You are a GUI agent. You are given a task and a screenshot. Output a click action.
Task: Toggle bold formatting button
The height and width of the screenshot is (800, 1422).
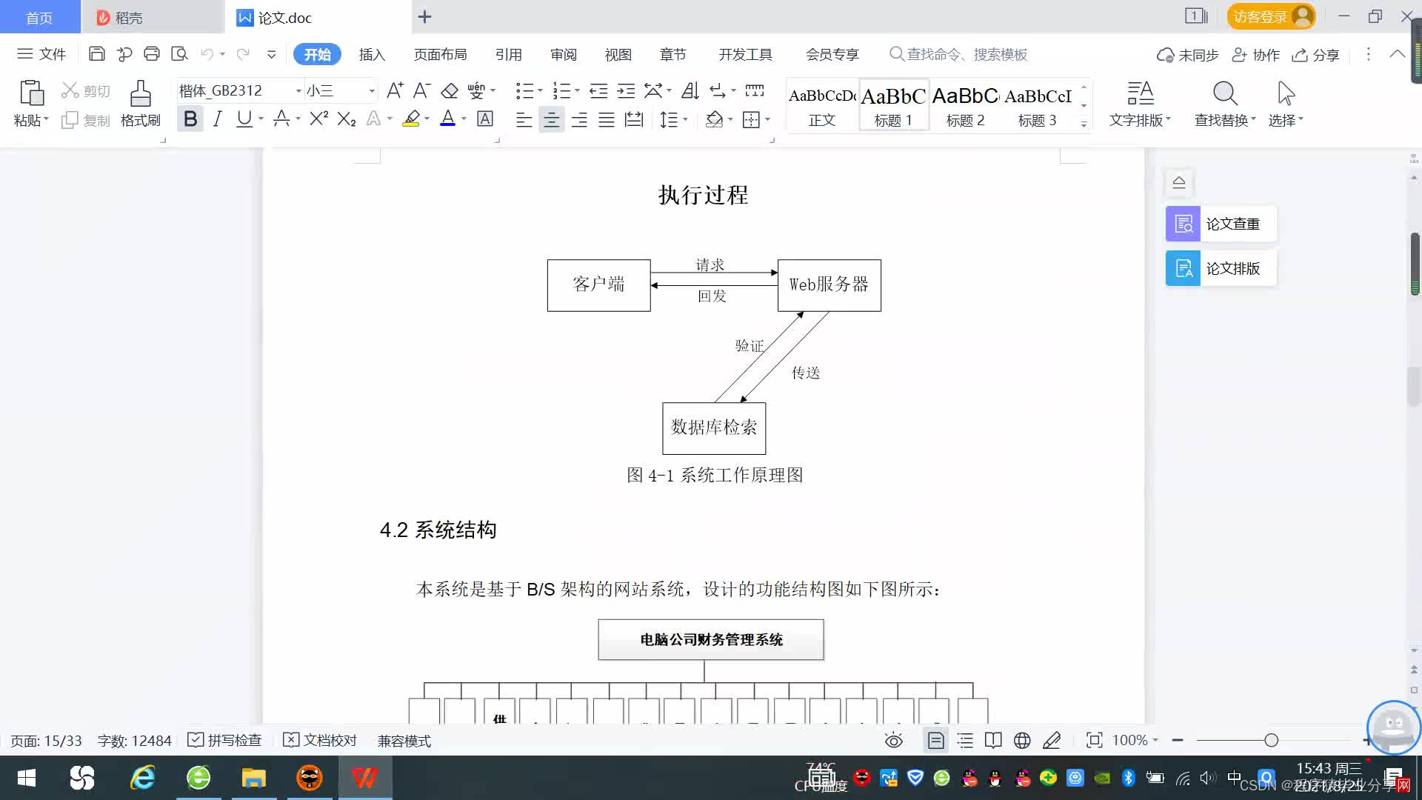(x=190, y=119)
